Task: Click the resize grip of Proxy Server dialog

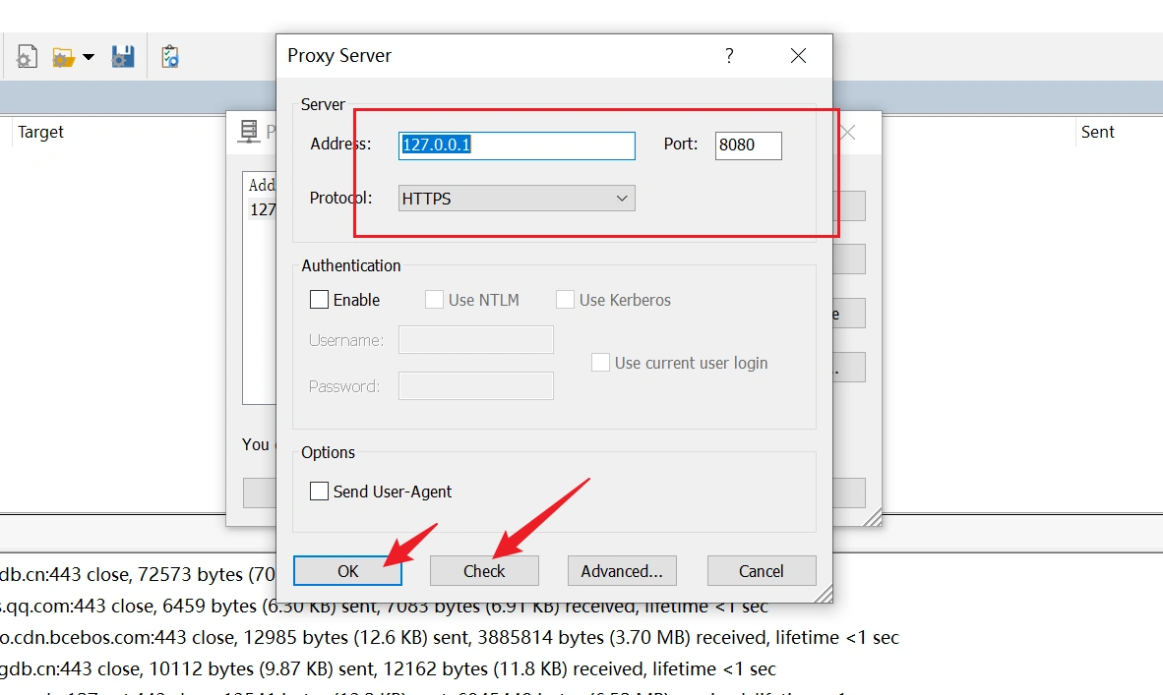Action: tap(824, 593)
